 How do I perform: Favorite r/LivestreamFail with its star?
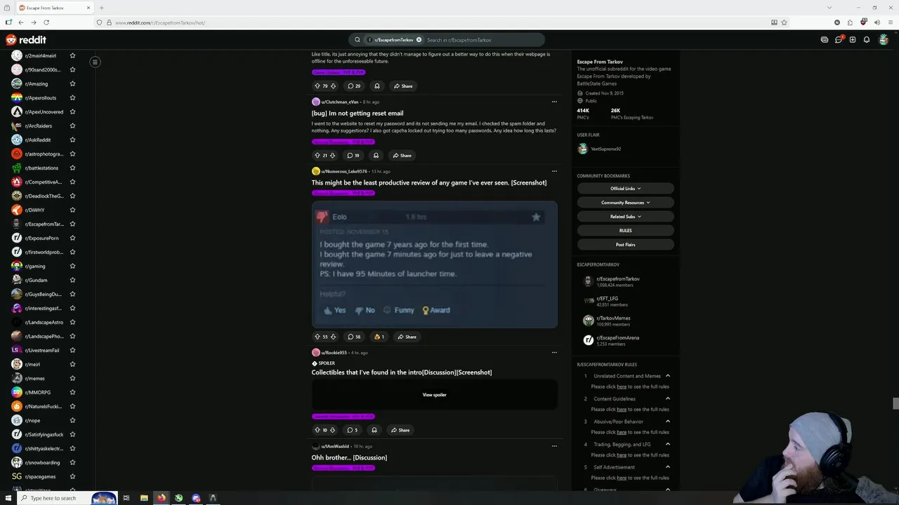point(72,350)
